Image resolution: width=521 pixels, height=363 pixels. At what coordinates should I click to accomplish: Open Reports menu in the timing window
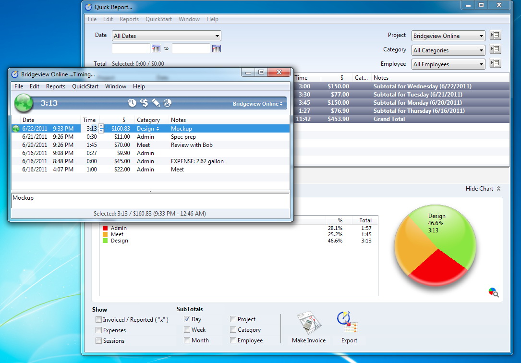(x=56, y=86)
